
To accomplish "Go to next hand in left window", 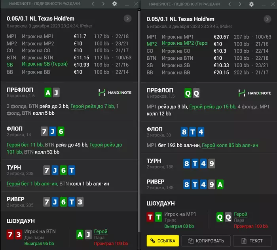I will pos(103,4).
